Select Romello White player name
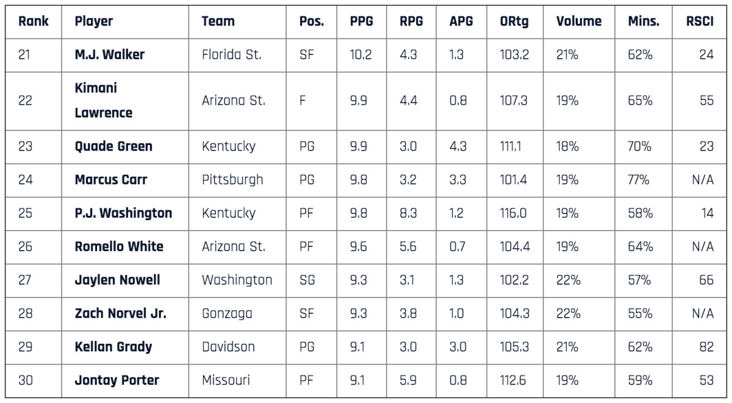Screen dimensions: 732x403 [x=119, y=247]
